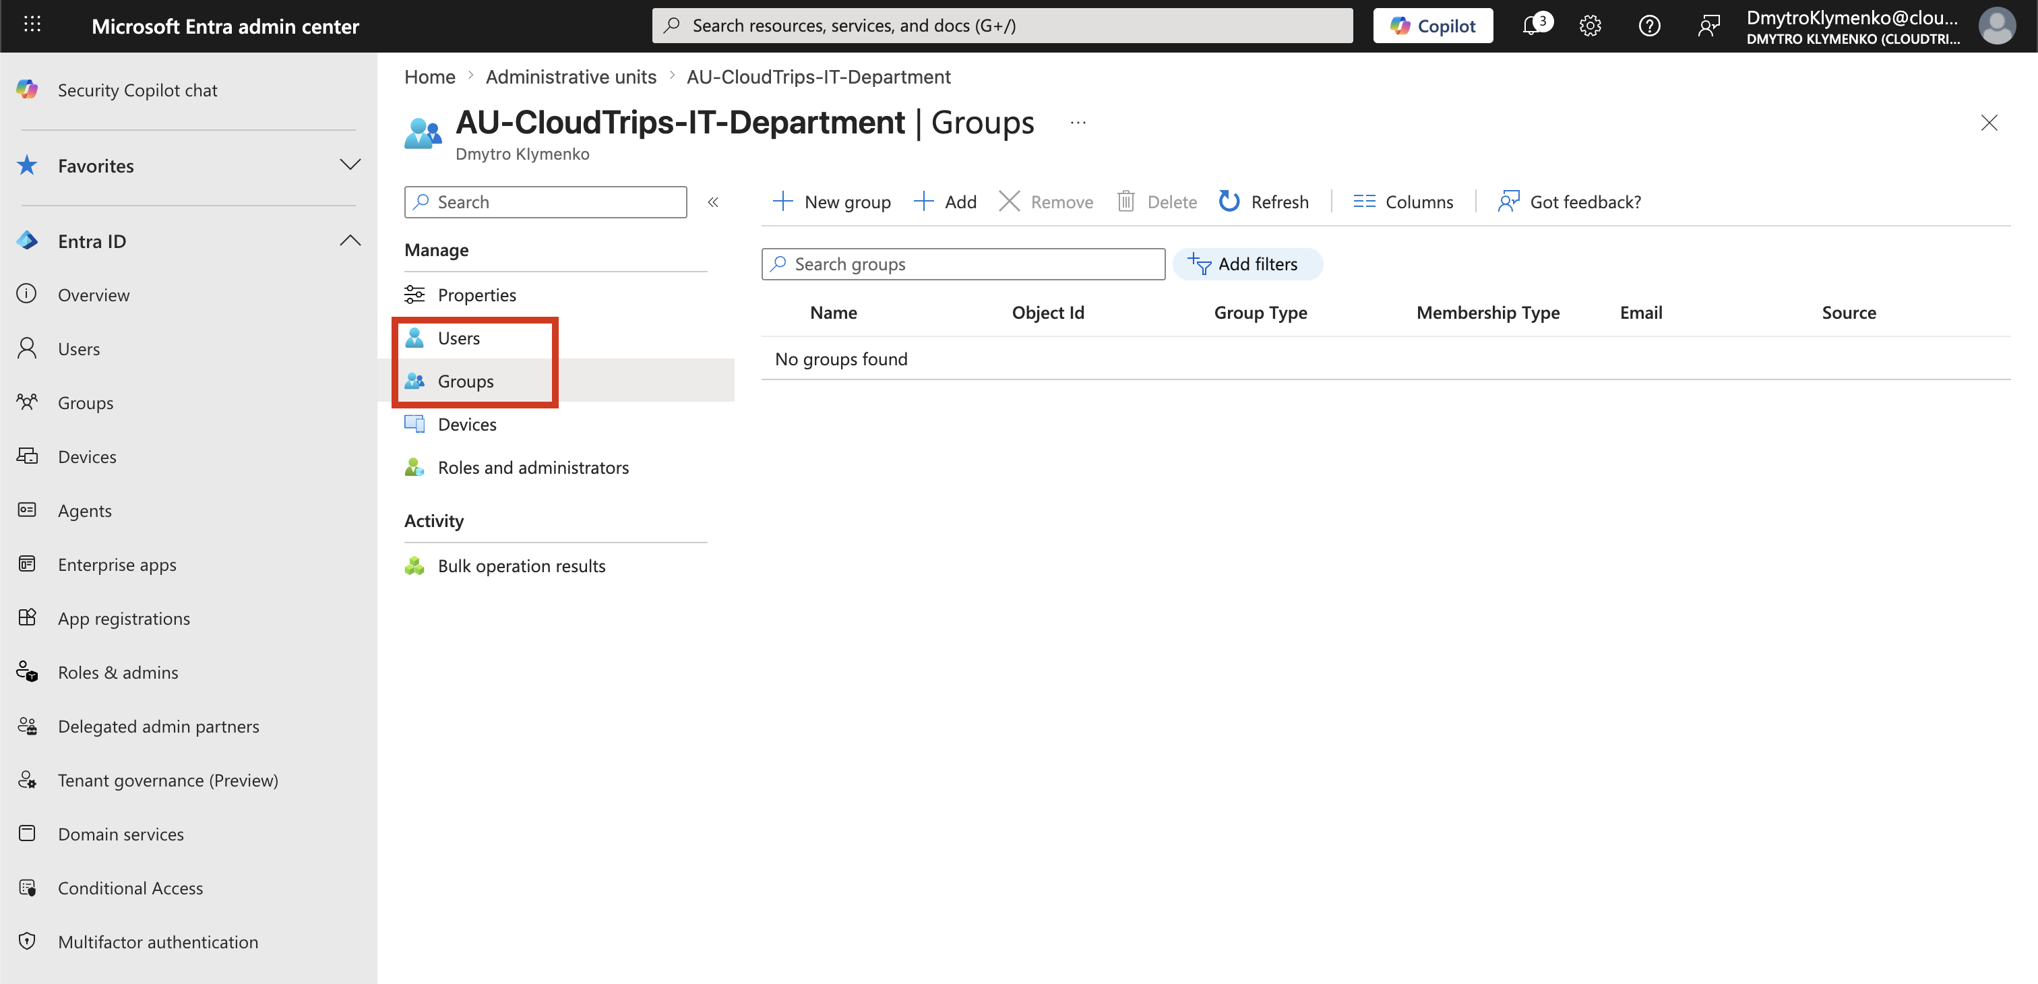
Task: Click New group in the toolbar
Action: click(x=831, y=202)
